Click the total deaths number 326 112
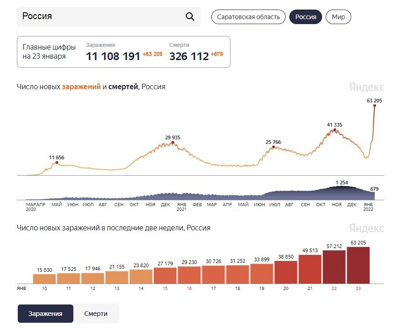The height and width of the screenshot is (330, 405). 189,56
